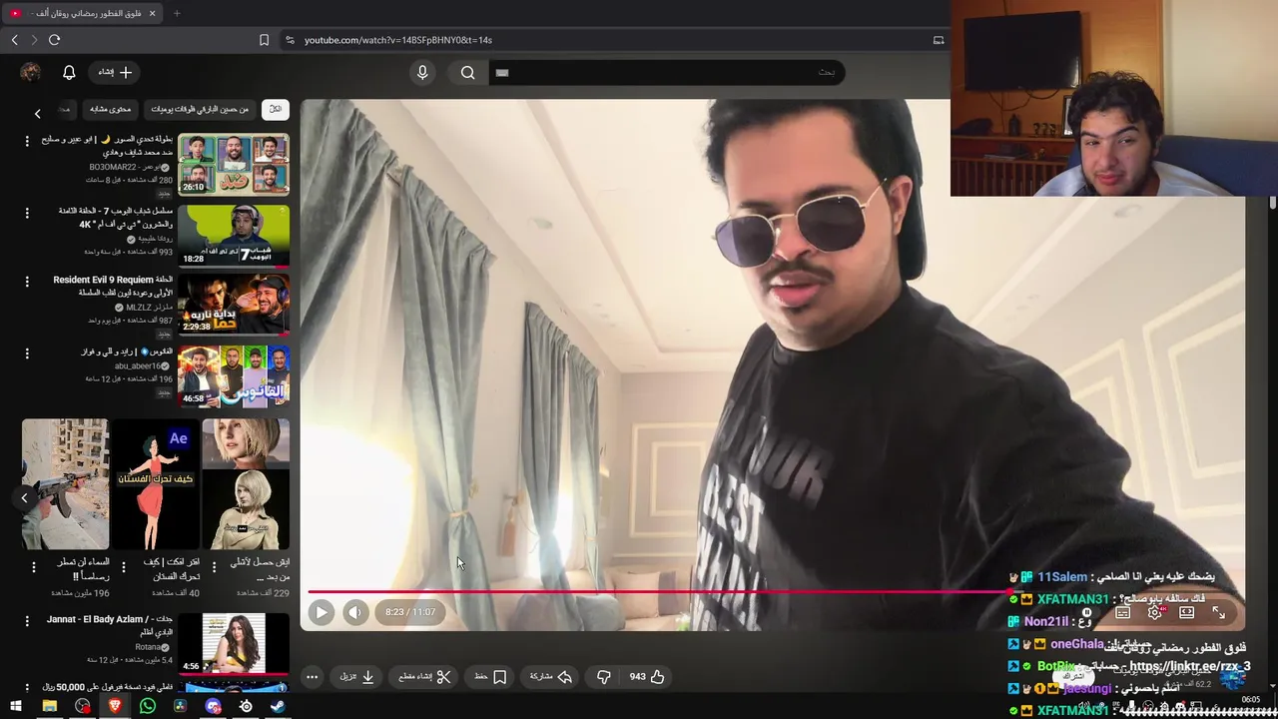
Task: Play the YouTube video
Action: 320,612
